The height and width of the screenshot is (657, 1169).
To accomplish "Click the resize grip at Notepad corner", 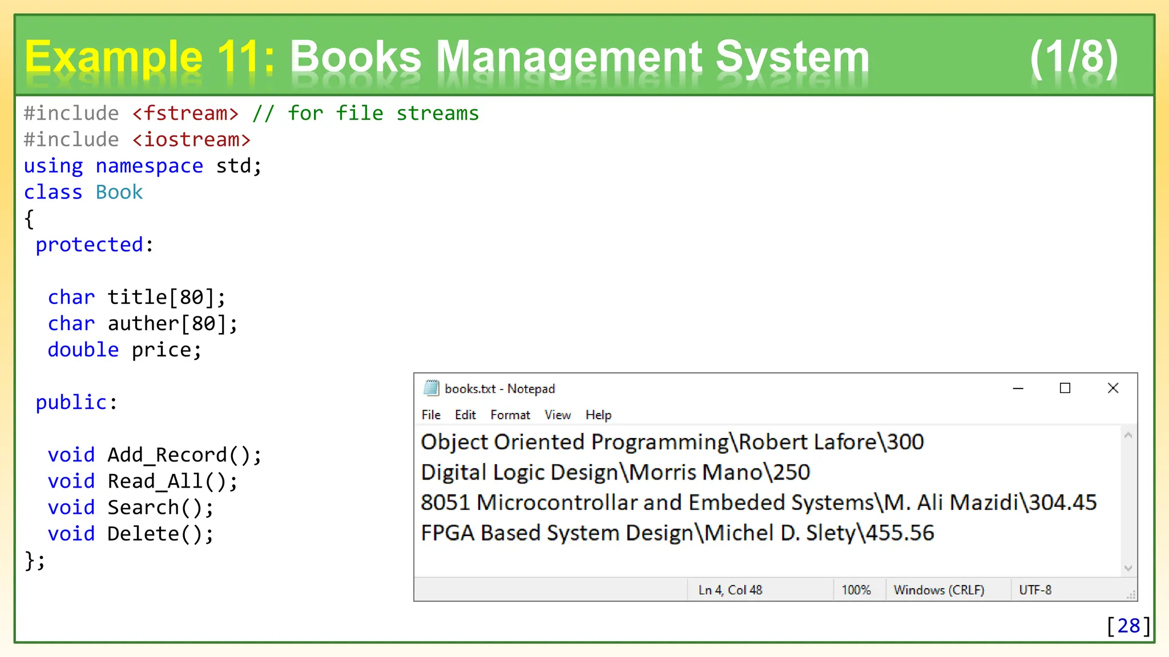I will pos(1131,595).
